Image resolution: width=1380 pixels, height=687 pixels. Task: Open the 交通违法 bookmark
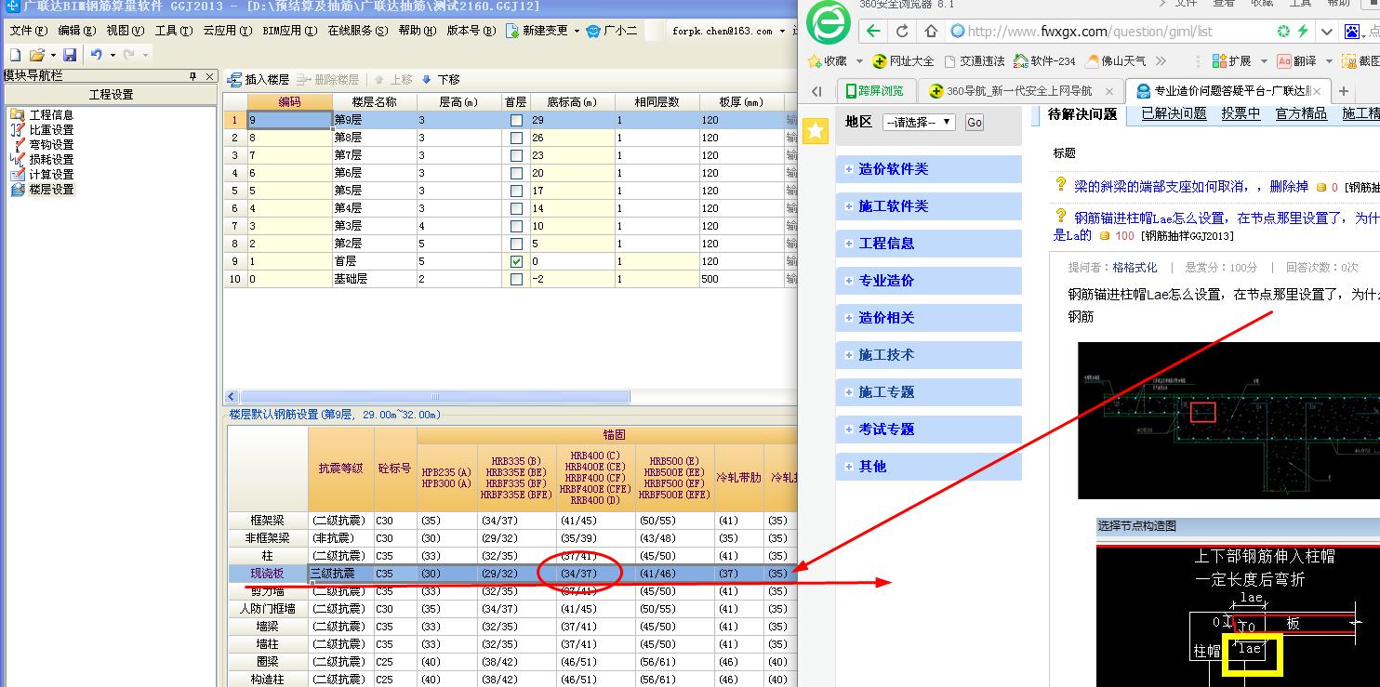click(974, 61)
